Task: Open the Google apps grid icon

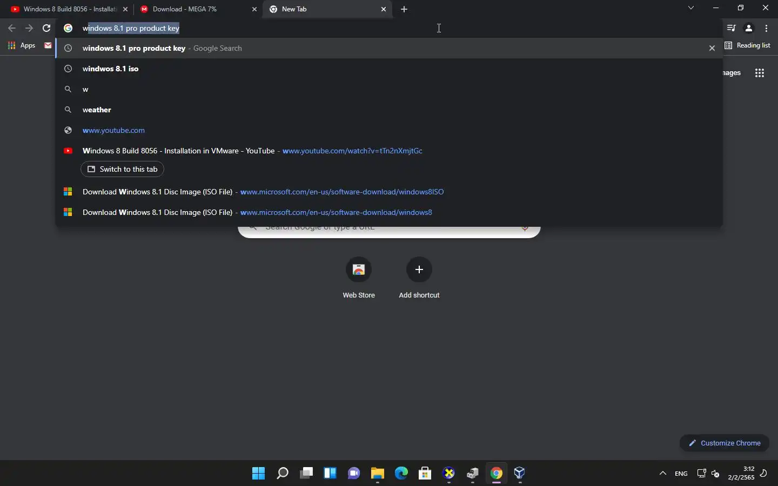Action: (760, 73)
